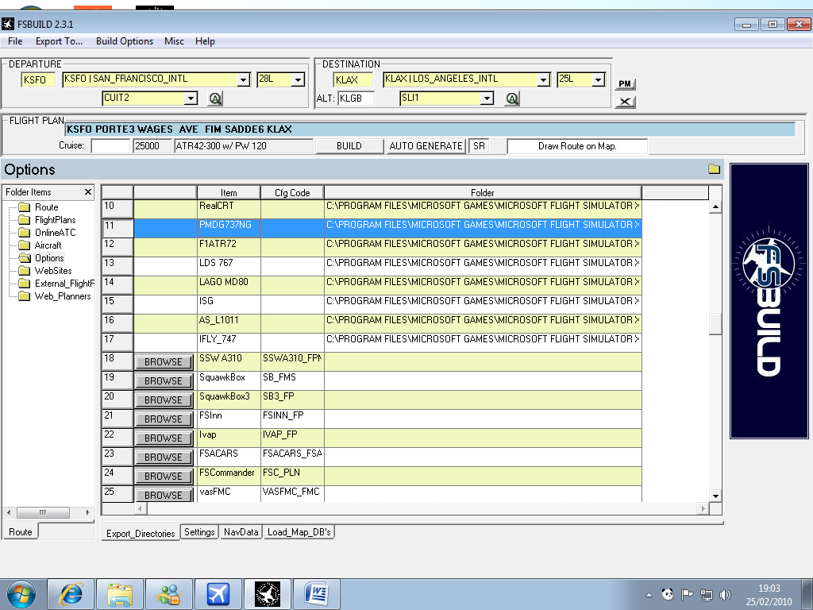Click the BUILD button

349,146
